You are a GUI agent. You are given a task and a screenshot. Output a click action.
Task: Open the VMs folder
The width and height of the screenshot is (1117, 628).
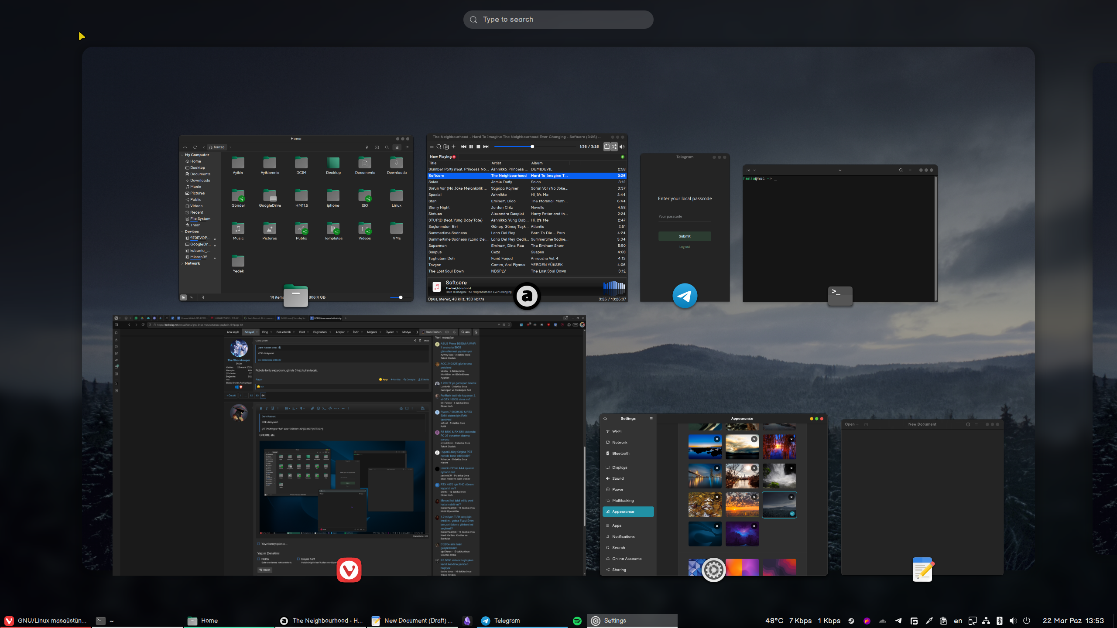coord(396,232)
